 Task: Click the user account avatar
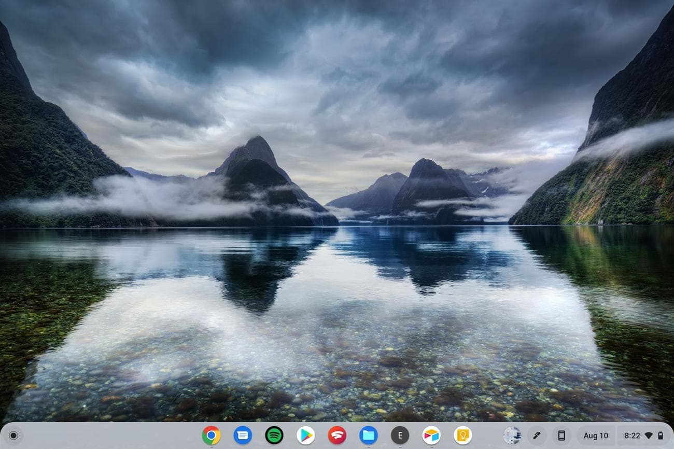(512, 436)
